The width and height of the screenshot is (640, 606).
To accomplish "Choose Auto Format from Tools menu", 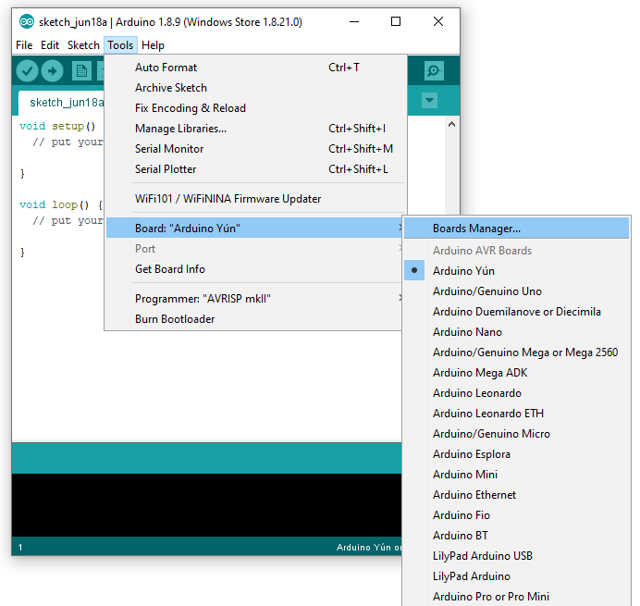I will (166, 68).
